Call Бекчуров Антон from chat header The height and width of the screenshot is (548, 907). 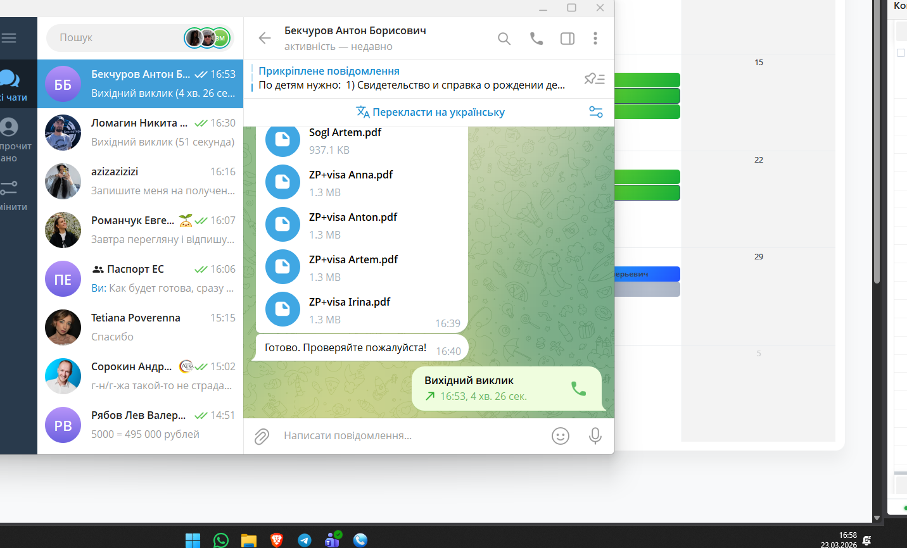(536, 39)
